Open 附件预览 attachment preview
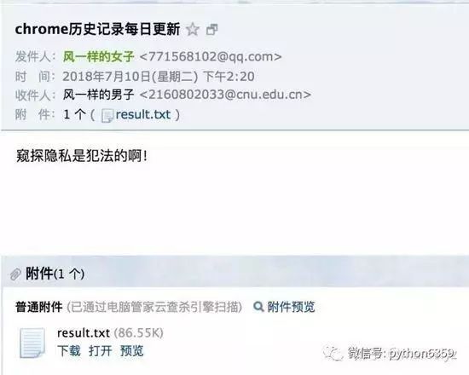The width and height of the screenshot is (469, 375). 291,307
